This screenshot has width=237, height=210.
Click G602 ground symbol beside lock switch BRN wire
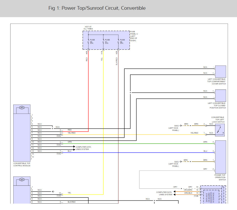point(181,126)
